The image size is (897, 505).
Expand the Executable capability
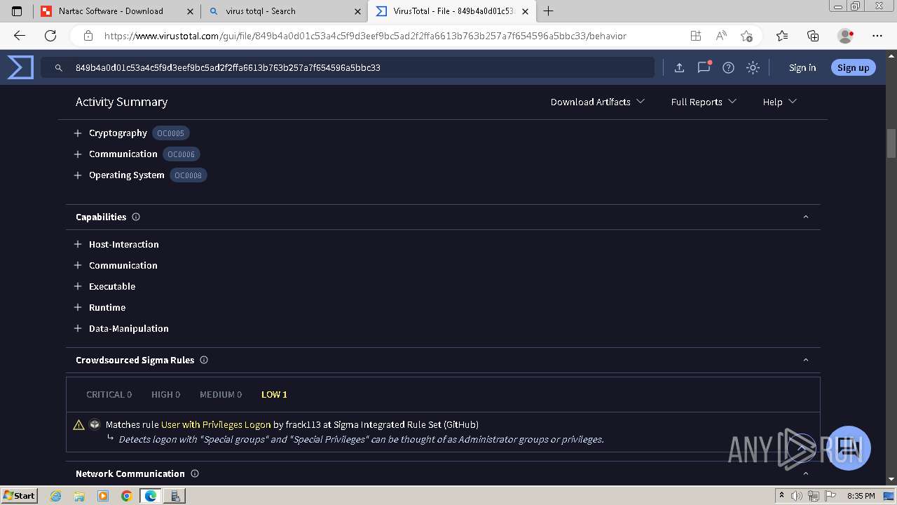click(x=78, y=286)
